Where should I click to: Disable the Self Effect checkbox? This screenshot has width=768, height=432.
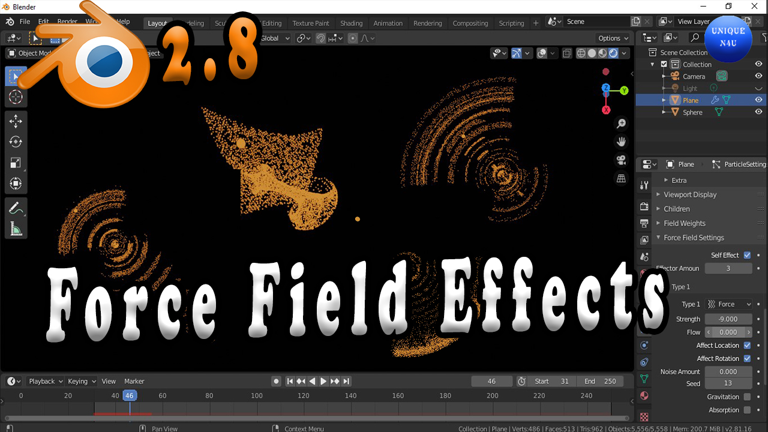pos(747,255)
